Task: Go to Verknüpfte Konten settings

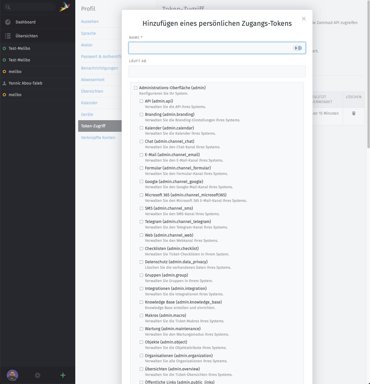Action: [x=98, y=138]
